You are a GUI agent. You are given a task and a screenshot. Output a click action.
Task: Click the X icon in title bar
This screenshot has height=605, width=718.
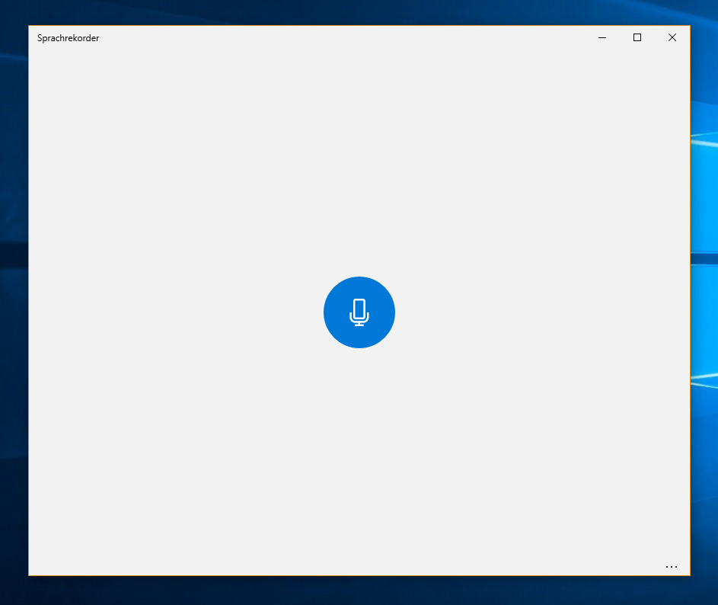(x=672, y=38)
